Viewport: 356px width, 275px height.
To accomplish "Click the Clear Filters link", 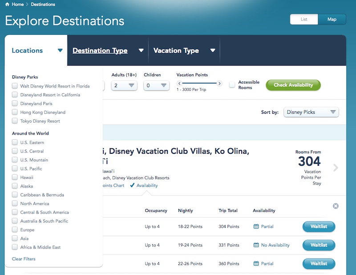I will (x=24, y=259).
